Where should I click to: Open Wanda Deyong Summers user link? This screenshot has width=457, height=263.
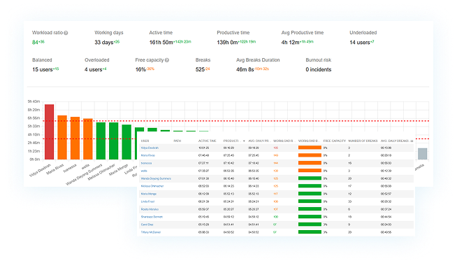tap(156, 178)
